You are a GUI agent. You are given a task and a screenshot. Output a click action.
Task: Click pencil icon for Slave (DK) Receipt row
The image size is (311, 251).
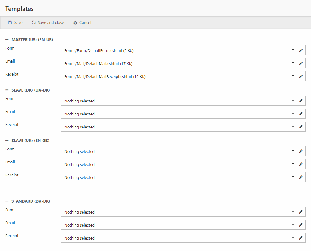[301, 127]
